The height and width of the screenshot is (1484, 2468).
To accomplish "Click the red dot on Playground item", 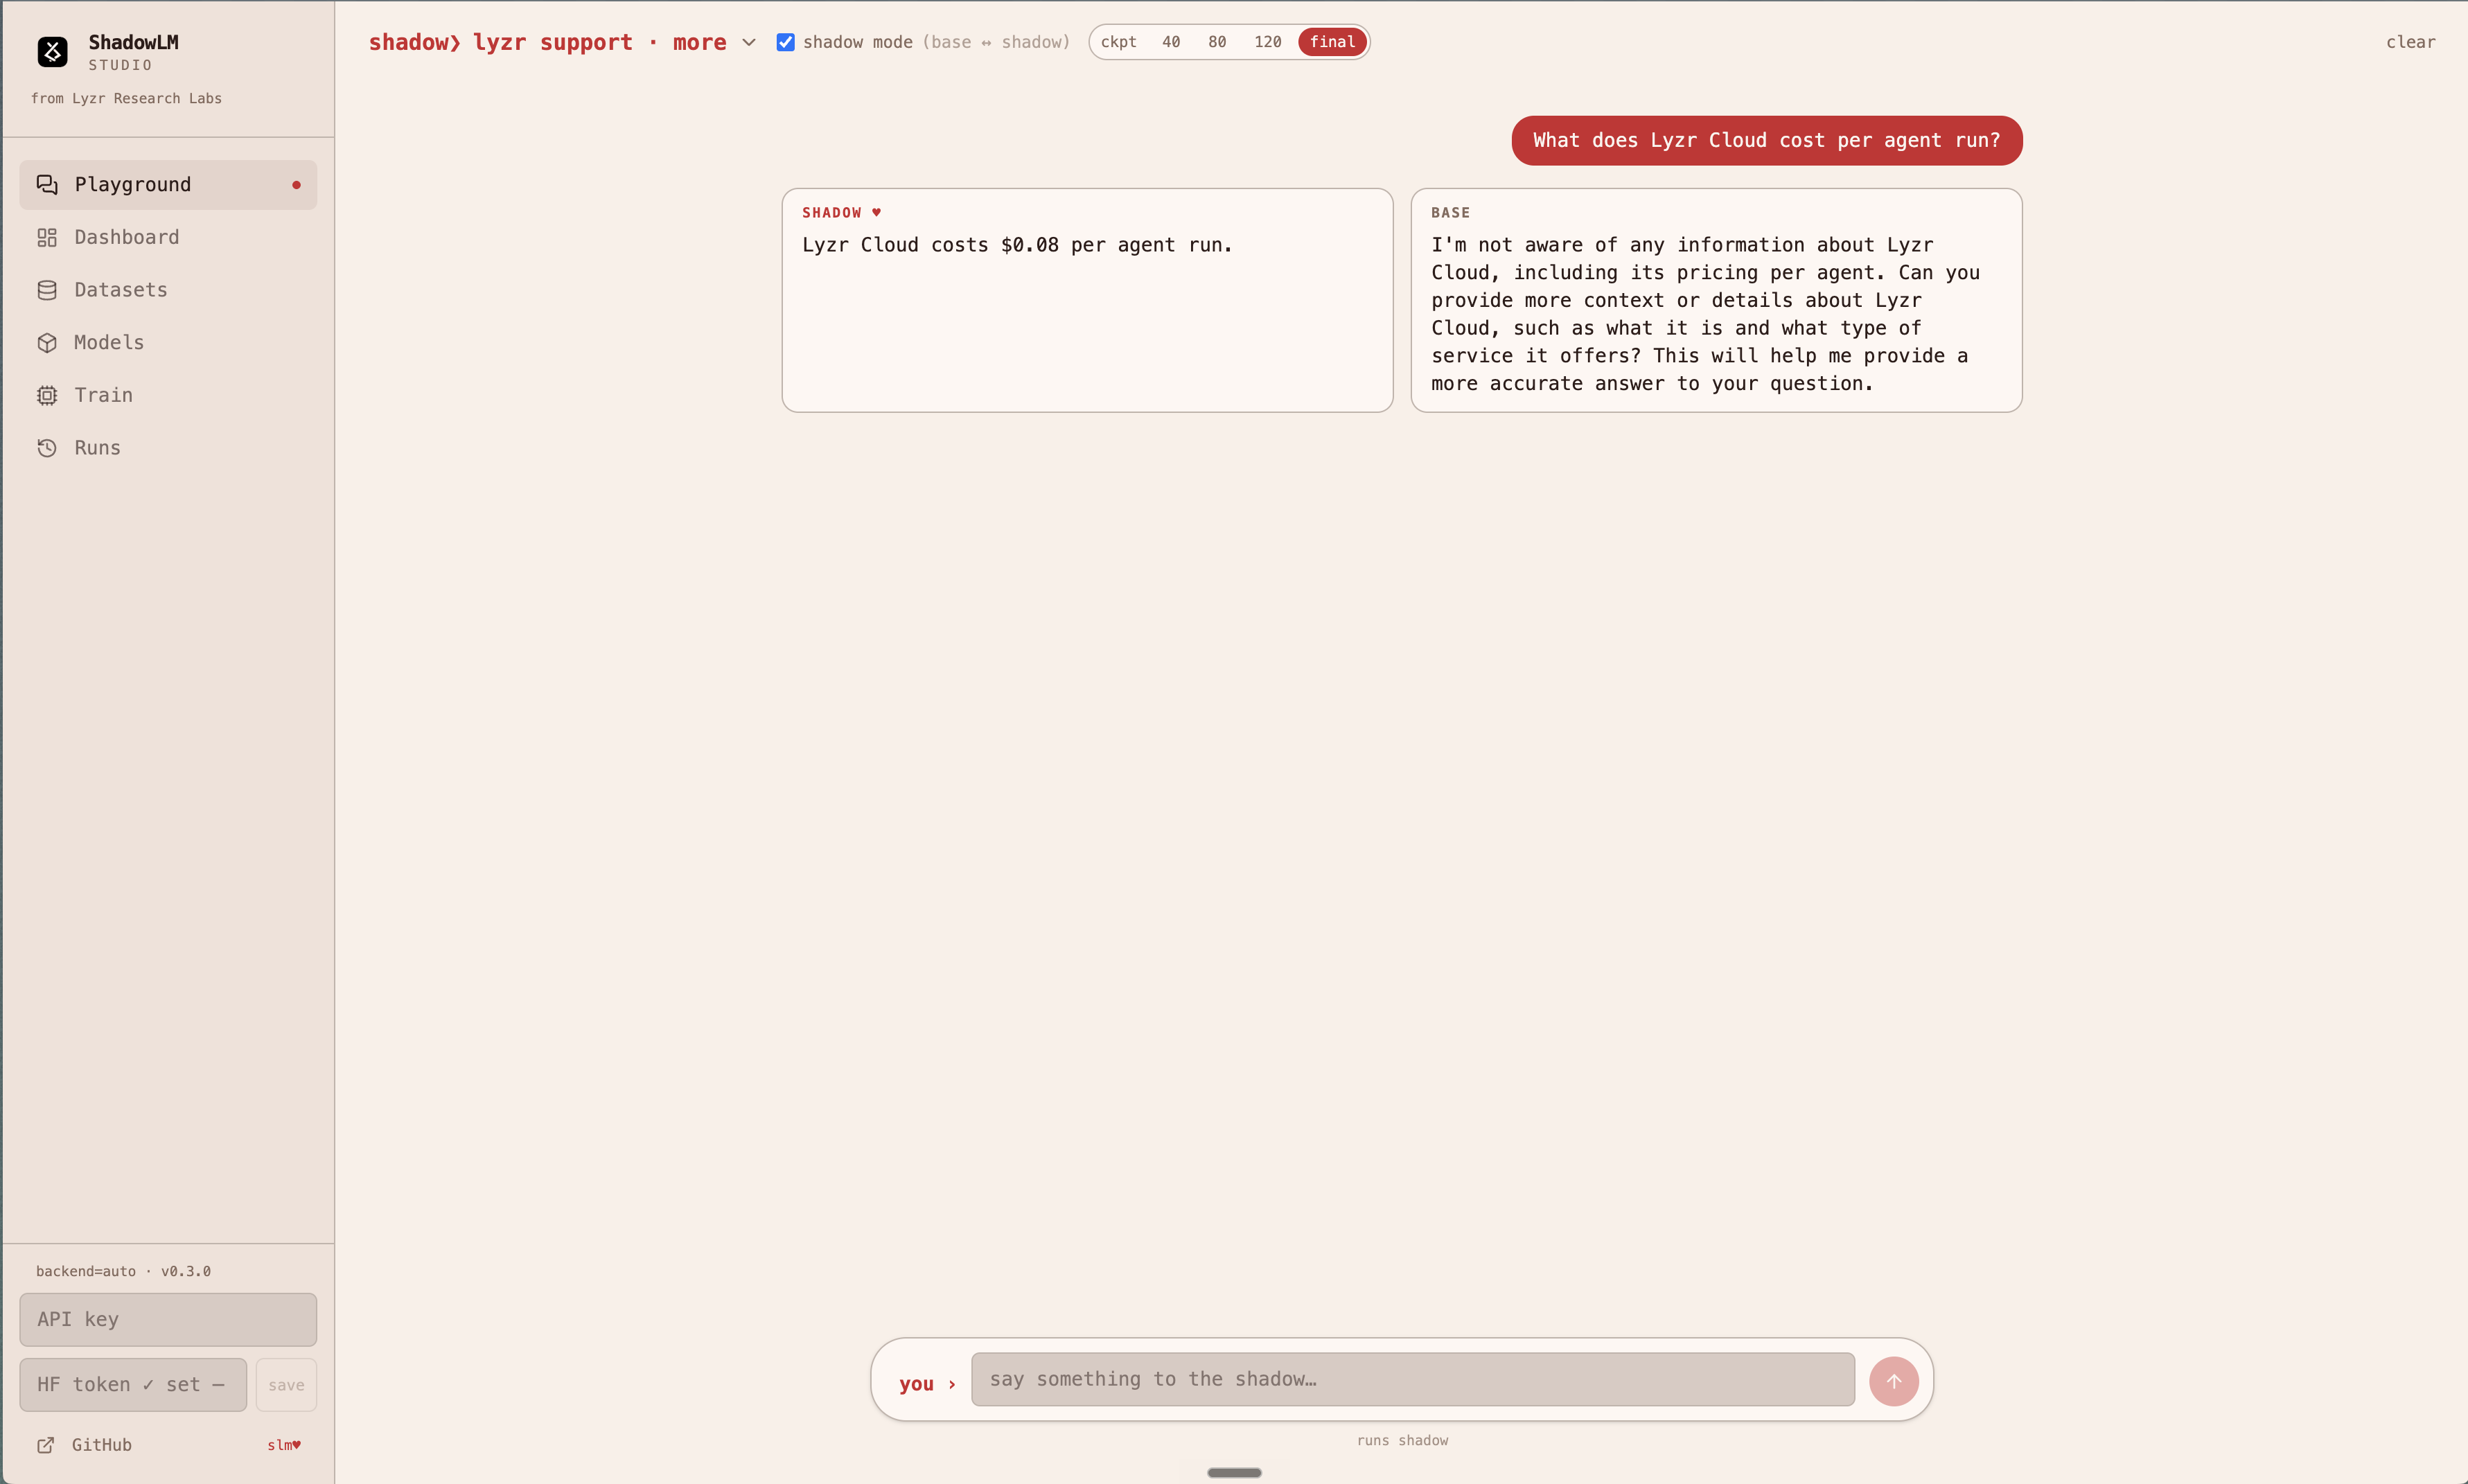I will [x=296, y=185].
